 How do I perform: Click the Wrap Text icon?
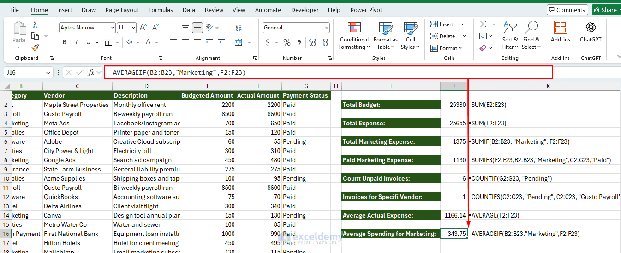click(x=239, y=28)
